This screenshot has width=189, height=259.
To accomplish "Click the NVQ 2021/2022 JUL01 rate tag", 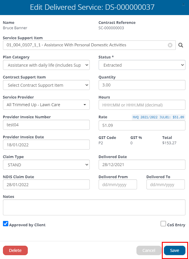I will [158, 117].
